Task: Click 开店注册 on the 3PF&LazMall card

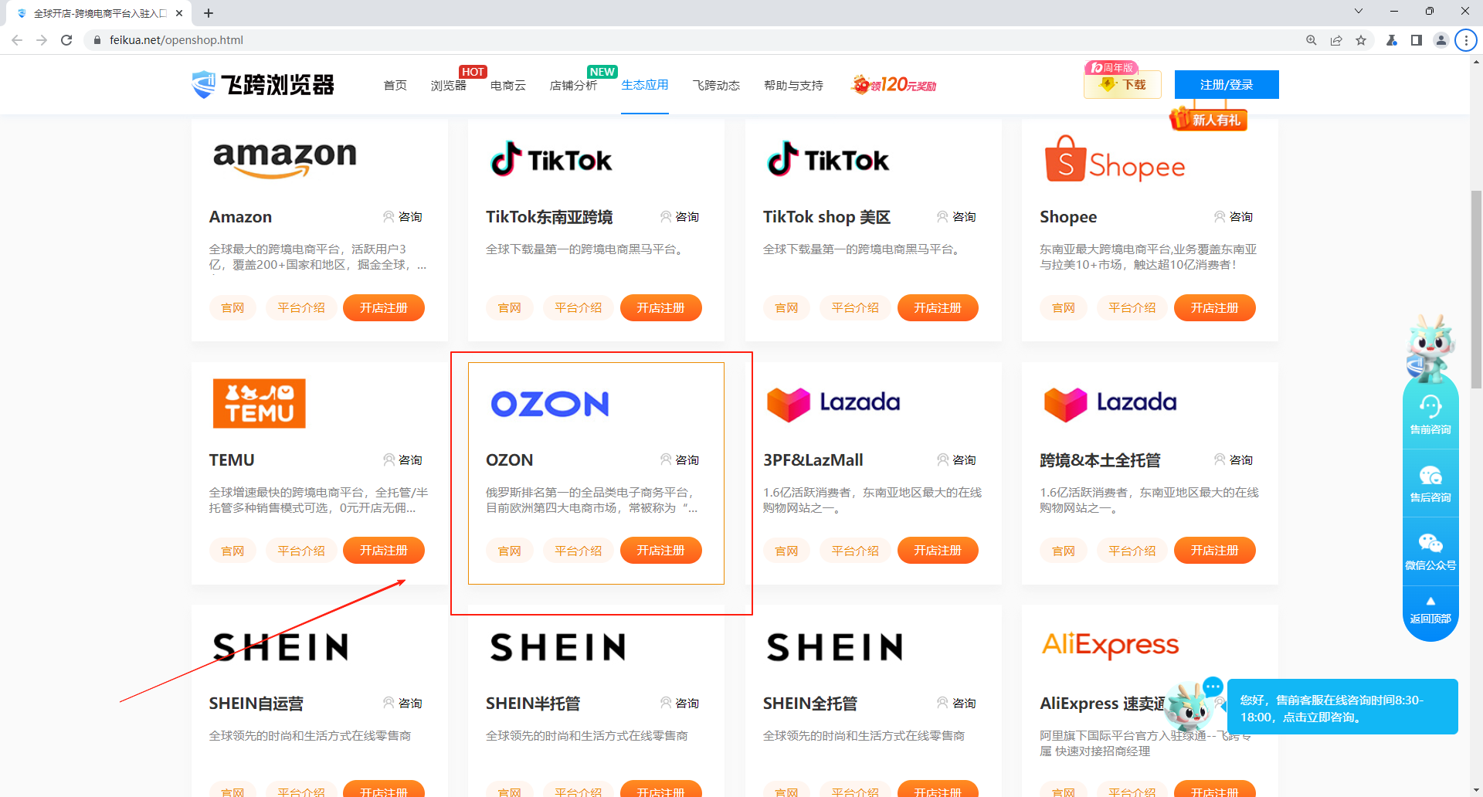Action: point(938,551)
